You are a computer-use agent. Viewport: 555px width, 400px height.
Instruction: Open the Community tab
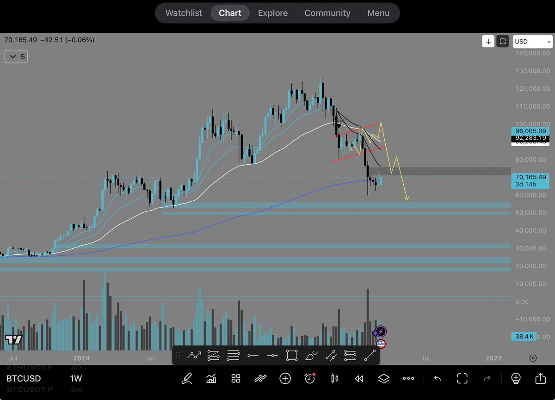click(x=327, y=13)
